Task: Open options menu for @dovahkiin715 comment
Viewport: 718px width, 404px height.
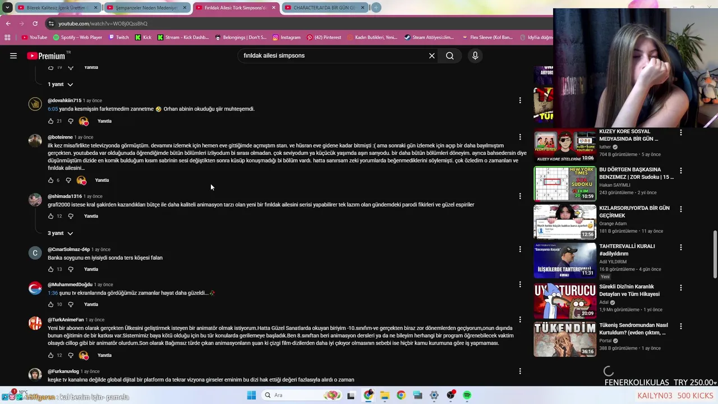Action: pyautogui.click(x=520, y=100)
